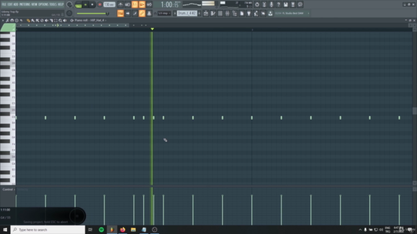Open piano roll options arrow menu
The width and height of the screenshot is (417, 234).
pos(3,20)
